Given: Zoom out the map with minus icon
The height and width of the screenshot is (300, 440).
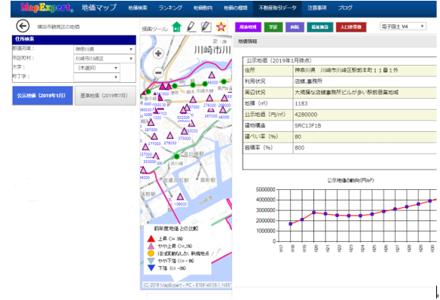Looking at the screenshot, I should [158, 72].
